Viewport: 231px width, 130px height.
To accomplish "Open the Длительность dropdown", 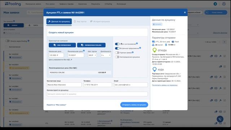I will point(106,55).
